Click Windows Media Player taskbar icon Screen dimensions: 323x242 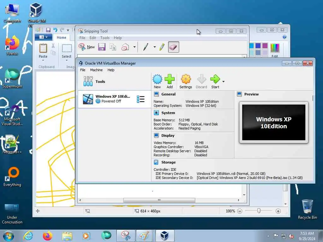[x=86, y=236]
